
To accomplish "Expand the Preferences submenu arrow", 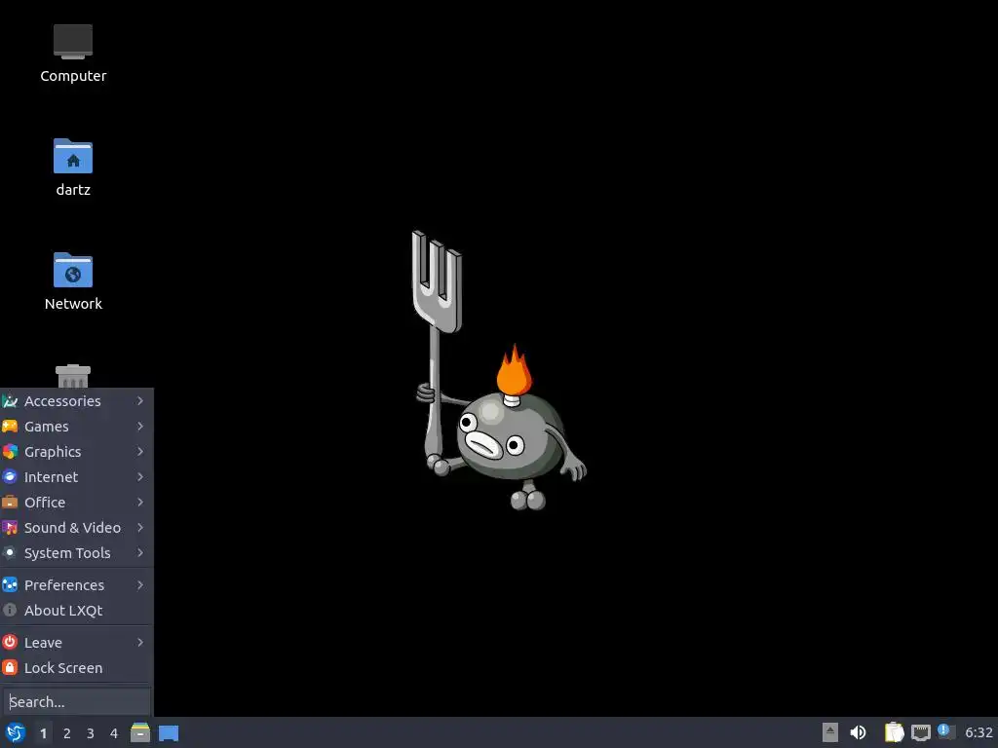I will [x=140, y=585].
